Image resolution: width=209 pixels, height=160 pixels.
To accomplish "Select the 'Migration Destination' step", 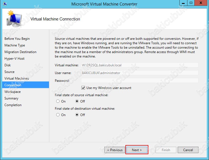I will pyautogui.click(x=20, y=52).
